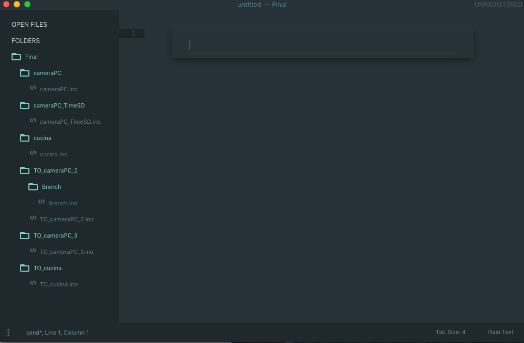The image size is (524, 343).
Task: Click inside the overlay text input field
Action: pos(322,45)
